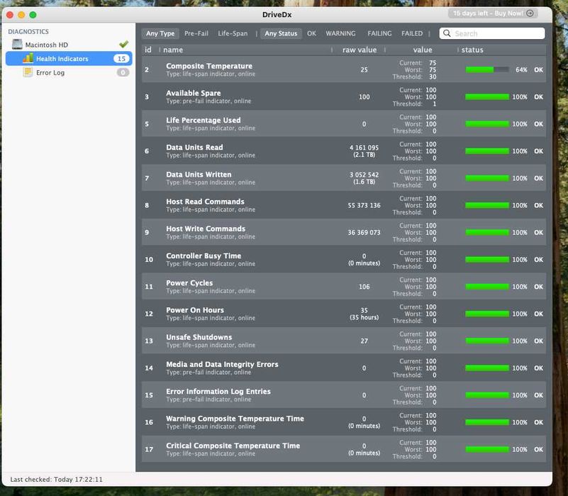The height and width of the screenshot is (496, 568).
Task: Click the Error Log notepad icon
Action: tap(28, 72)
